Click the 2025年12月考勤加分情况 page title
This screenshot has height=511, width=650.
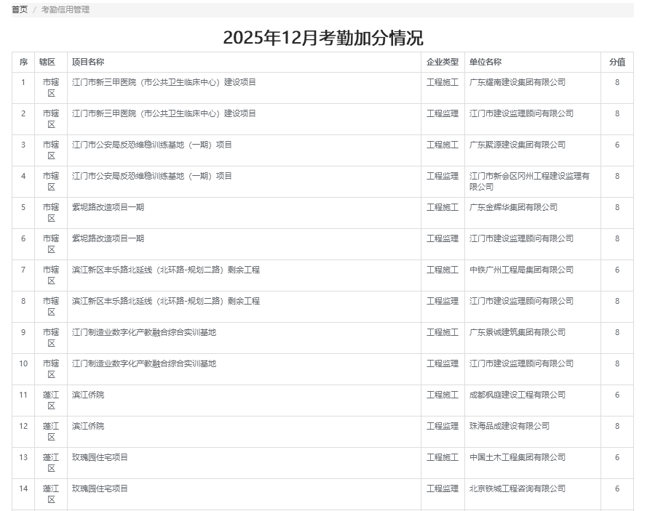(322, 38)
